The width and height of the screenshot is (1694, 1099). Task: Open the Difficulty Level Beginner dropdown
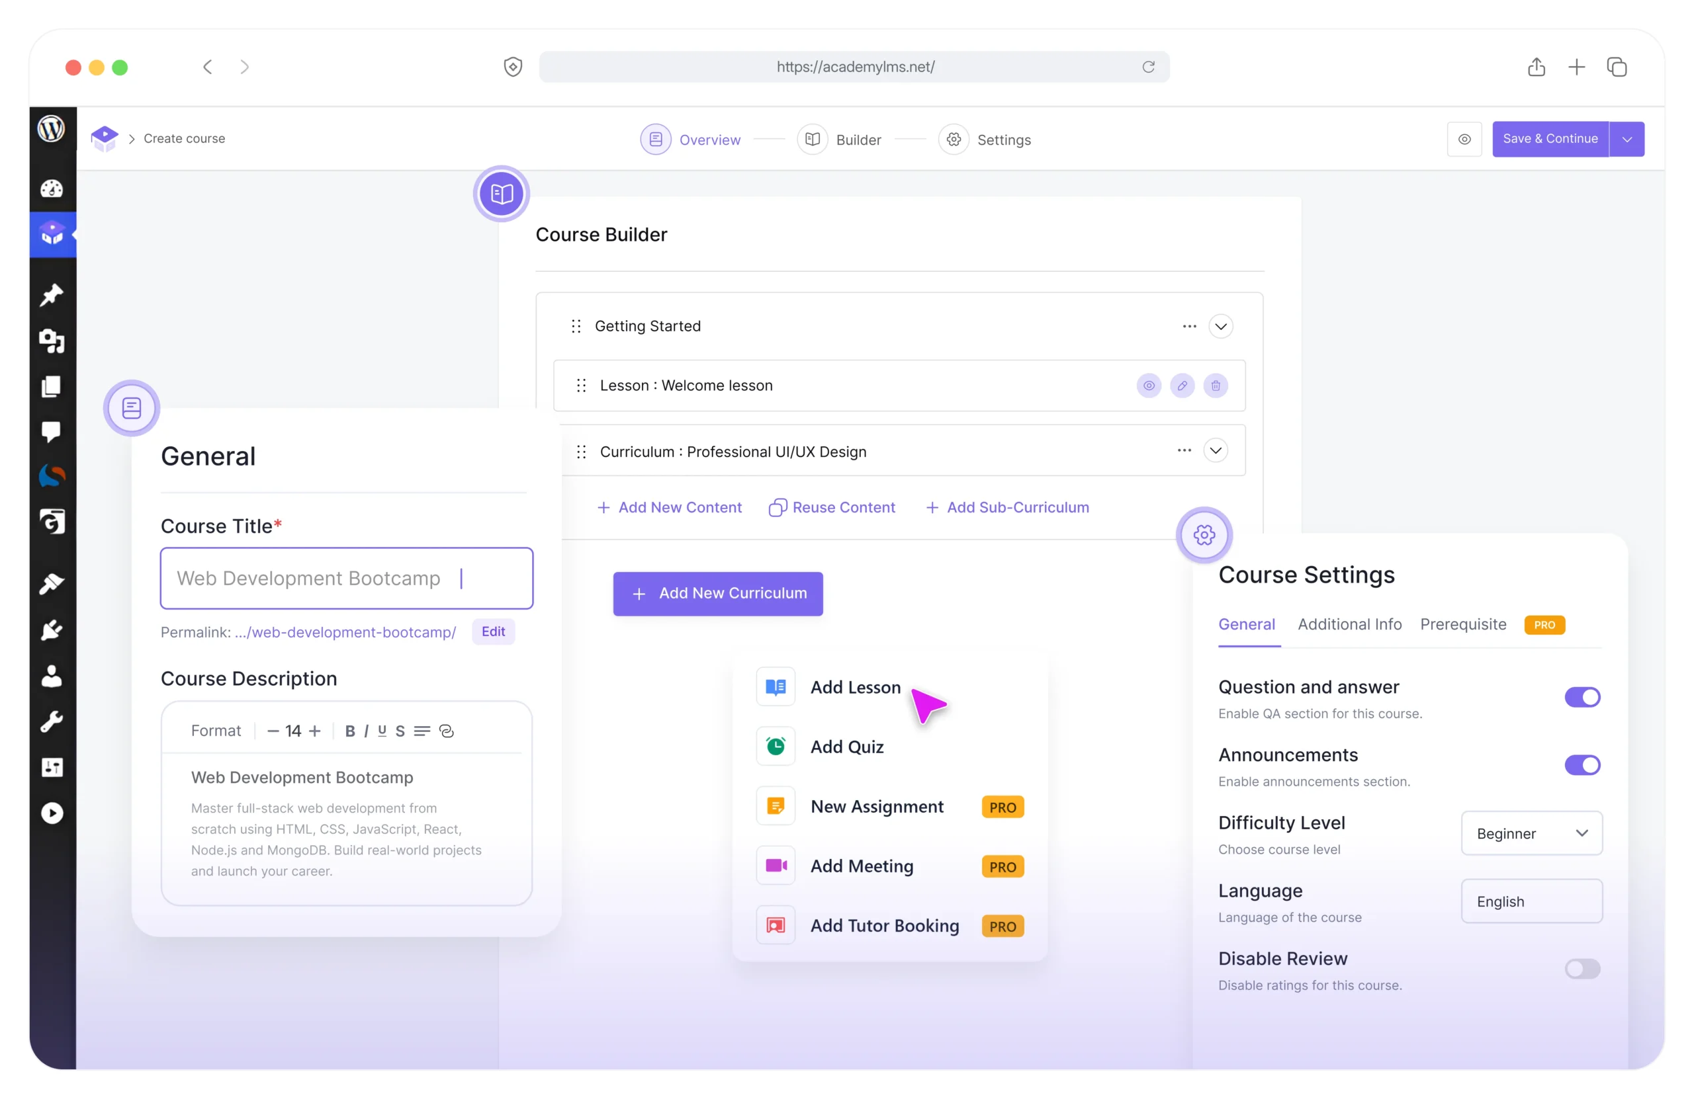[1532, 833]
